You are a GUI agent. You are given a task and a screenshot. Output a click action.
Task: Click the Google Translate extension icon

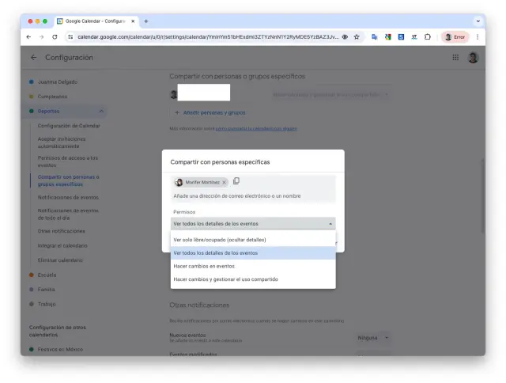(x=375, y=36)
